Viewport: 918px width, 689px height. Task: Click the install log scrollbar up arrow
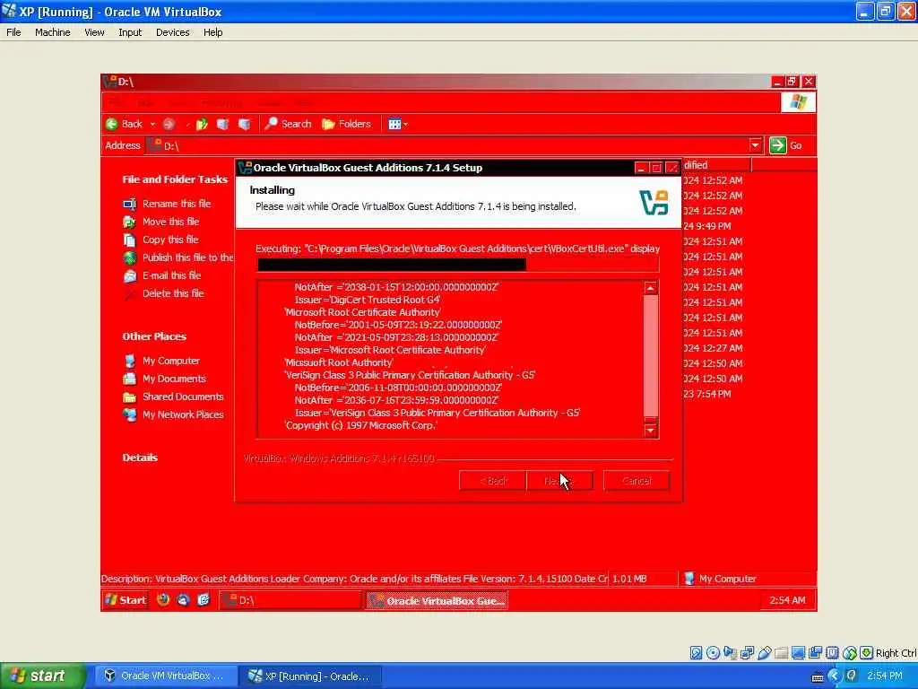(x=651, y=288)
